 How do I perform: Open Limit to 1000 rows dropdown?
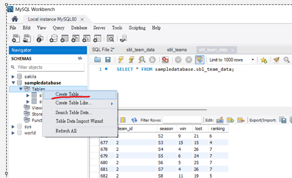click(252, 60)
